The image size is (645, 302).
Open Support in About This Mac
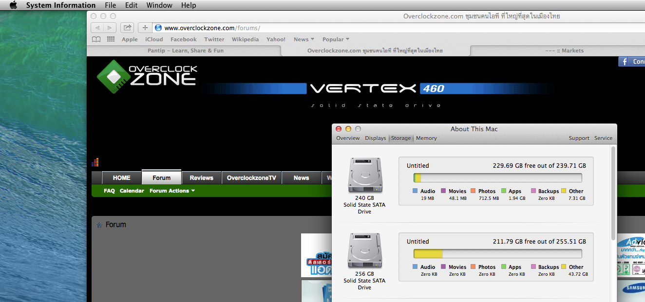click(x=579, y=138)
